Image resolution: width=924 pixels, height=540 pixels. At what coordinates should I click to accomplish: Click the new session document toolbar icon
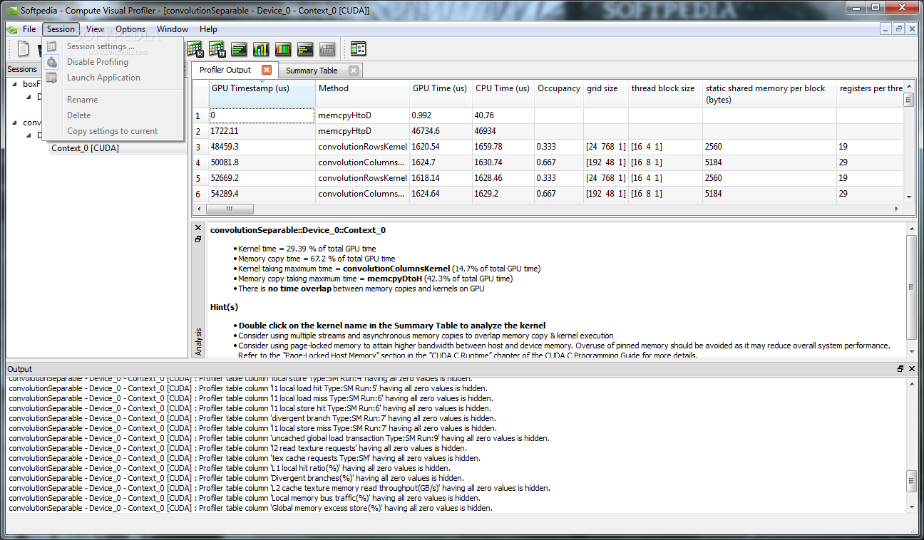pyautogui.click(x=24, y=49)
